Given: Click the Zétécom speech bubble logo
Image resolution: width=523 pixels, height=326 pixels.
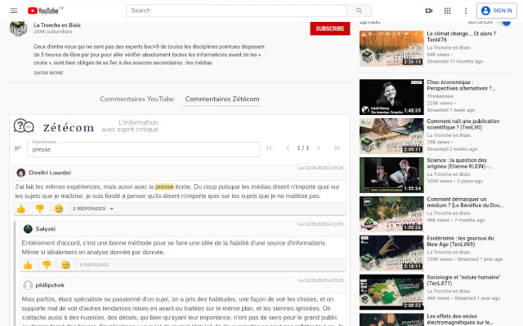Looking at the screenshot, I should click(24, 126).
